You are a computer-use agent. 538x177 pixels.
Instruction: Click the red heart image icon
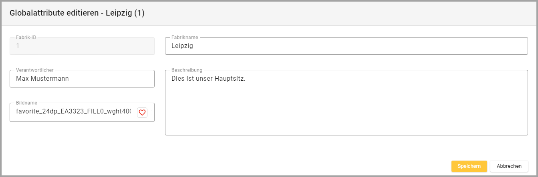click(x=142, y=113)
